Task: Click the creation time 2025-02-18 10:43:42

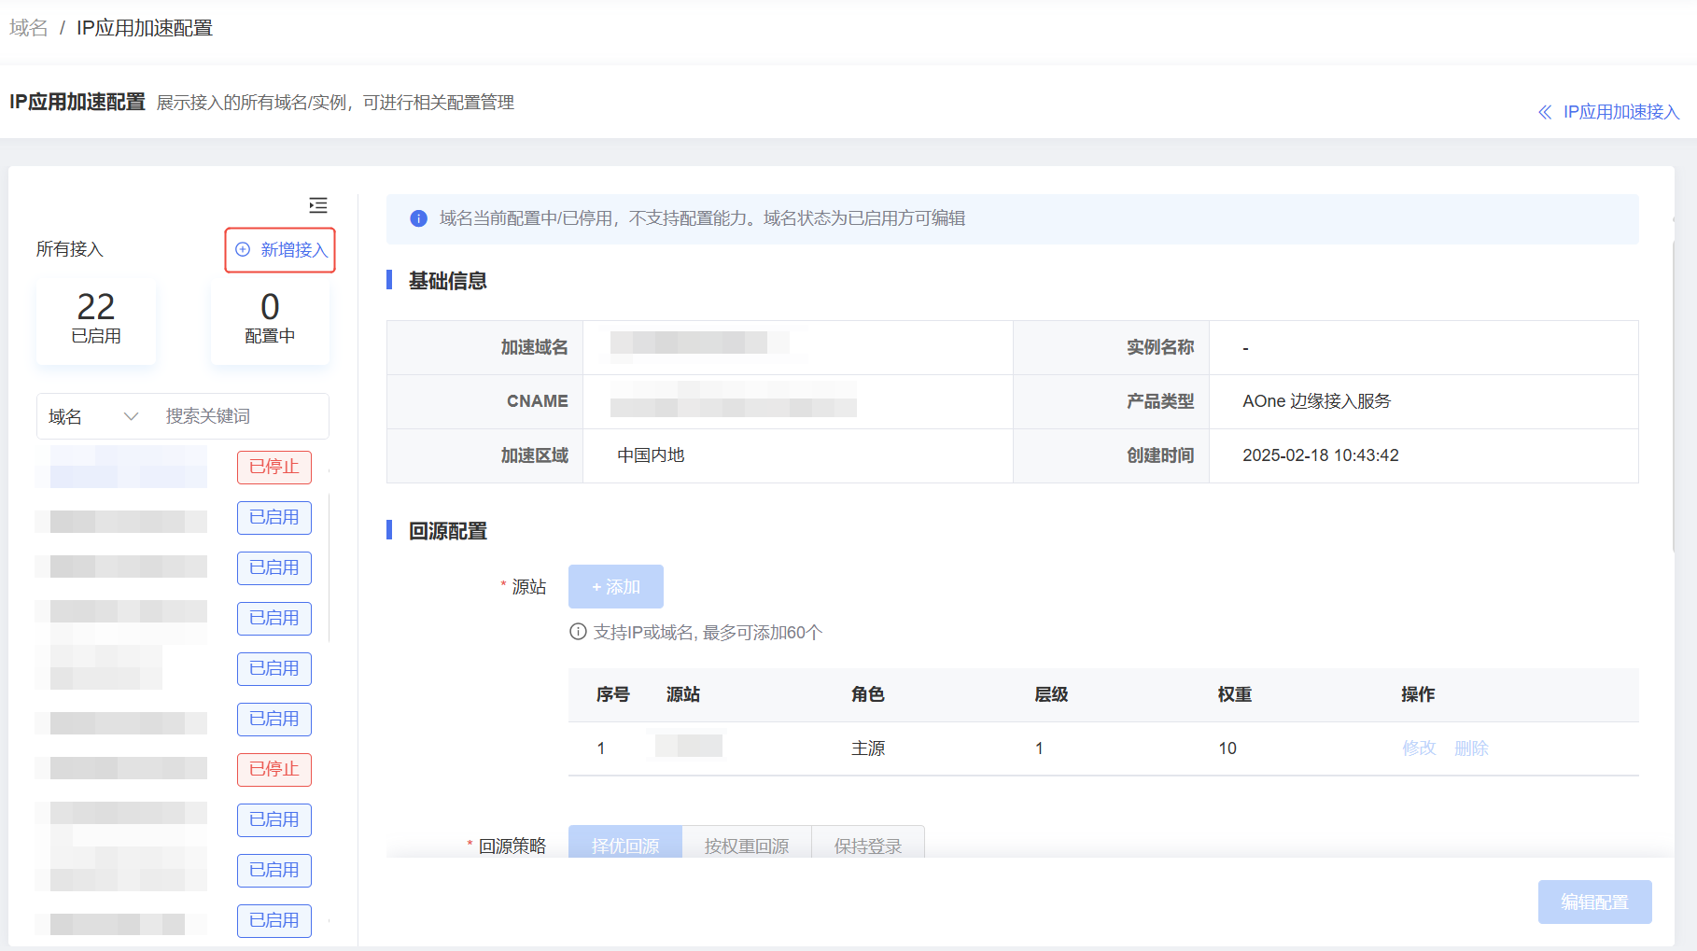Action: (1321, 455)
